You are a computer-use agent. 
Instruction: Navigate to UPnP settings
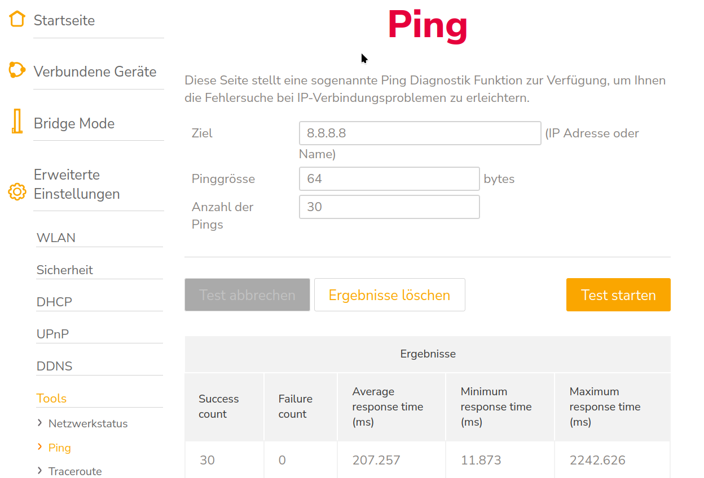coord(52,333)
